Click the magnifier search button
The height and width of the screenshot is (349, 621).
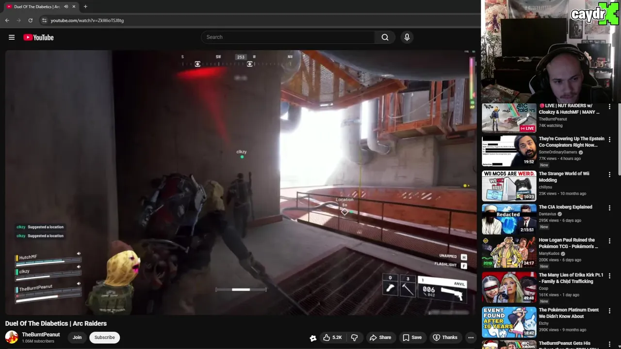tap(385, 37)
